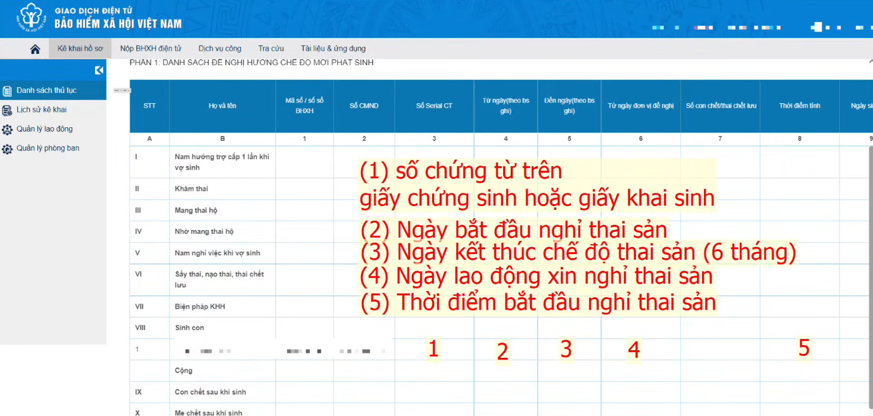Click the Số Serial CT column header

[x=434, y=106]
